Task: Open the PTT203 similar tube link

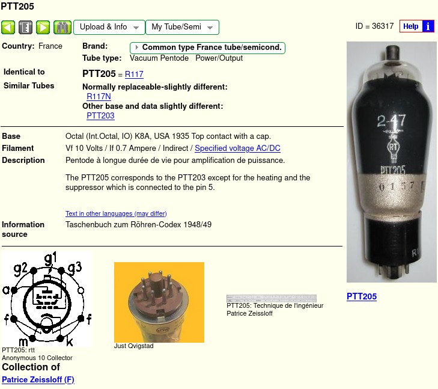Action: coord(100,115)
